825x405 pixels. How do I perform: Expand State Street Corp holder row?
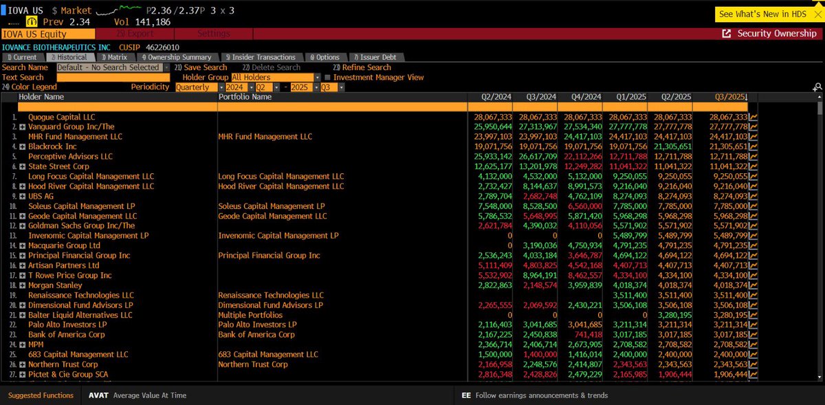pyautogui.click(x=23, y=166)
